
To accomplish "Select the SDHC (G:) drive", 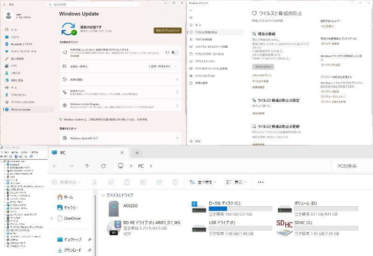I will (x=317, y=228).
